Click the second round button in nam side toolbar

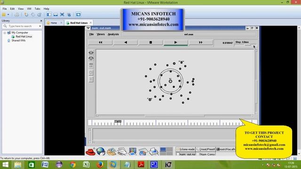click(91, 79)
